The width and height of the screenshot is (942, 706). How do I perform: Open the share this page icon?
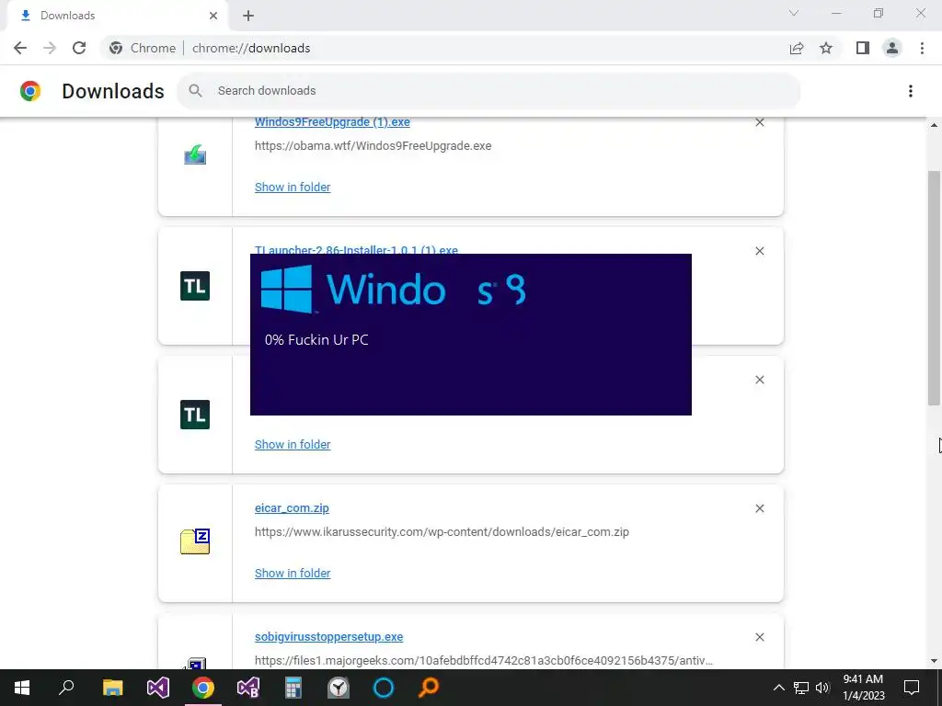click(x=797, y=48)
